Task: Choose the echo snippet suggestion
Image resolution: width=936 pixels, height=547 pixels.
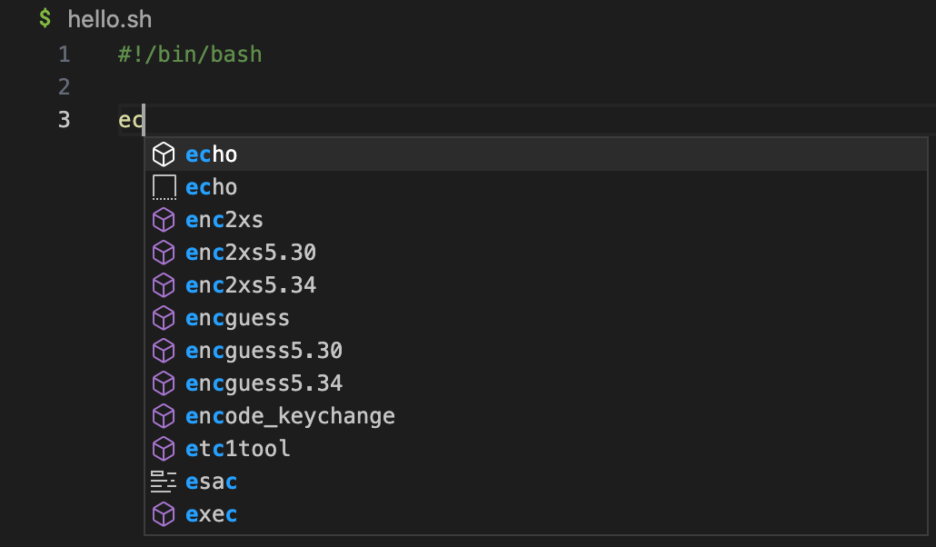Action: click(536, 187)
